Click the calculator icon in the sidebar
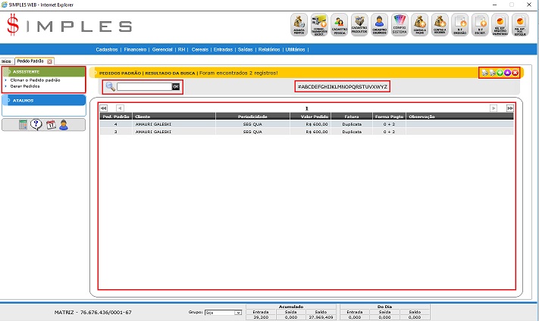 (24, 125)
